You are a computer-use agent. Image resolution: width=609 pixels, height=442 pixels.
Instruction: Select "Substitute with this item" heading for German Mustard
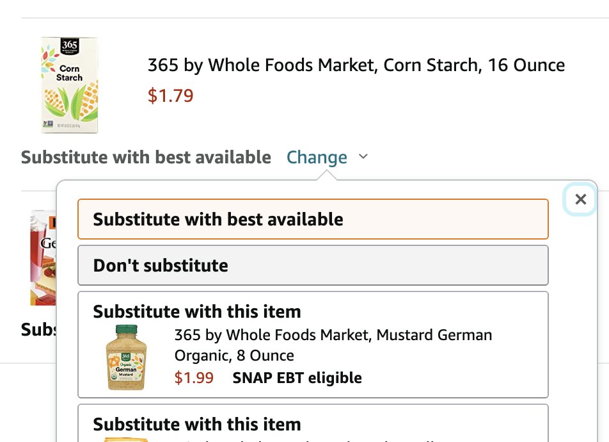[x=197, y=312]
